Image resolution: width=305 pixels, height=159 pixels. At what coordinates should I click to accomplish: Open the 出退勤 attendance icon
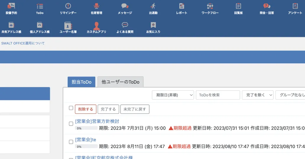pyautogui.click(x=153, y=8)
